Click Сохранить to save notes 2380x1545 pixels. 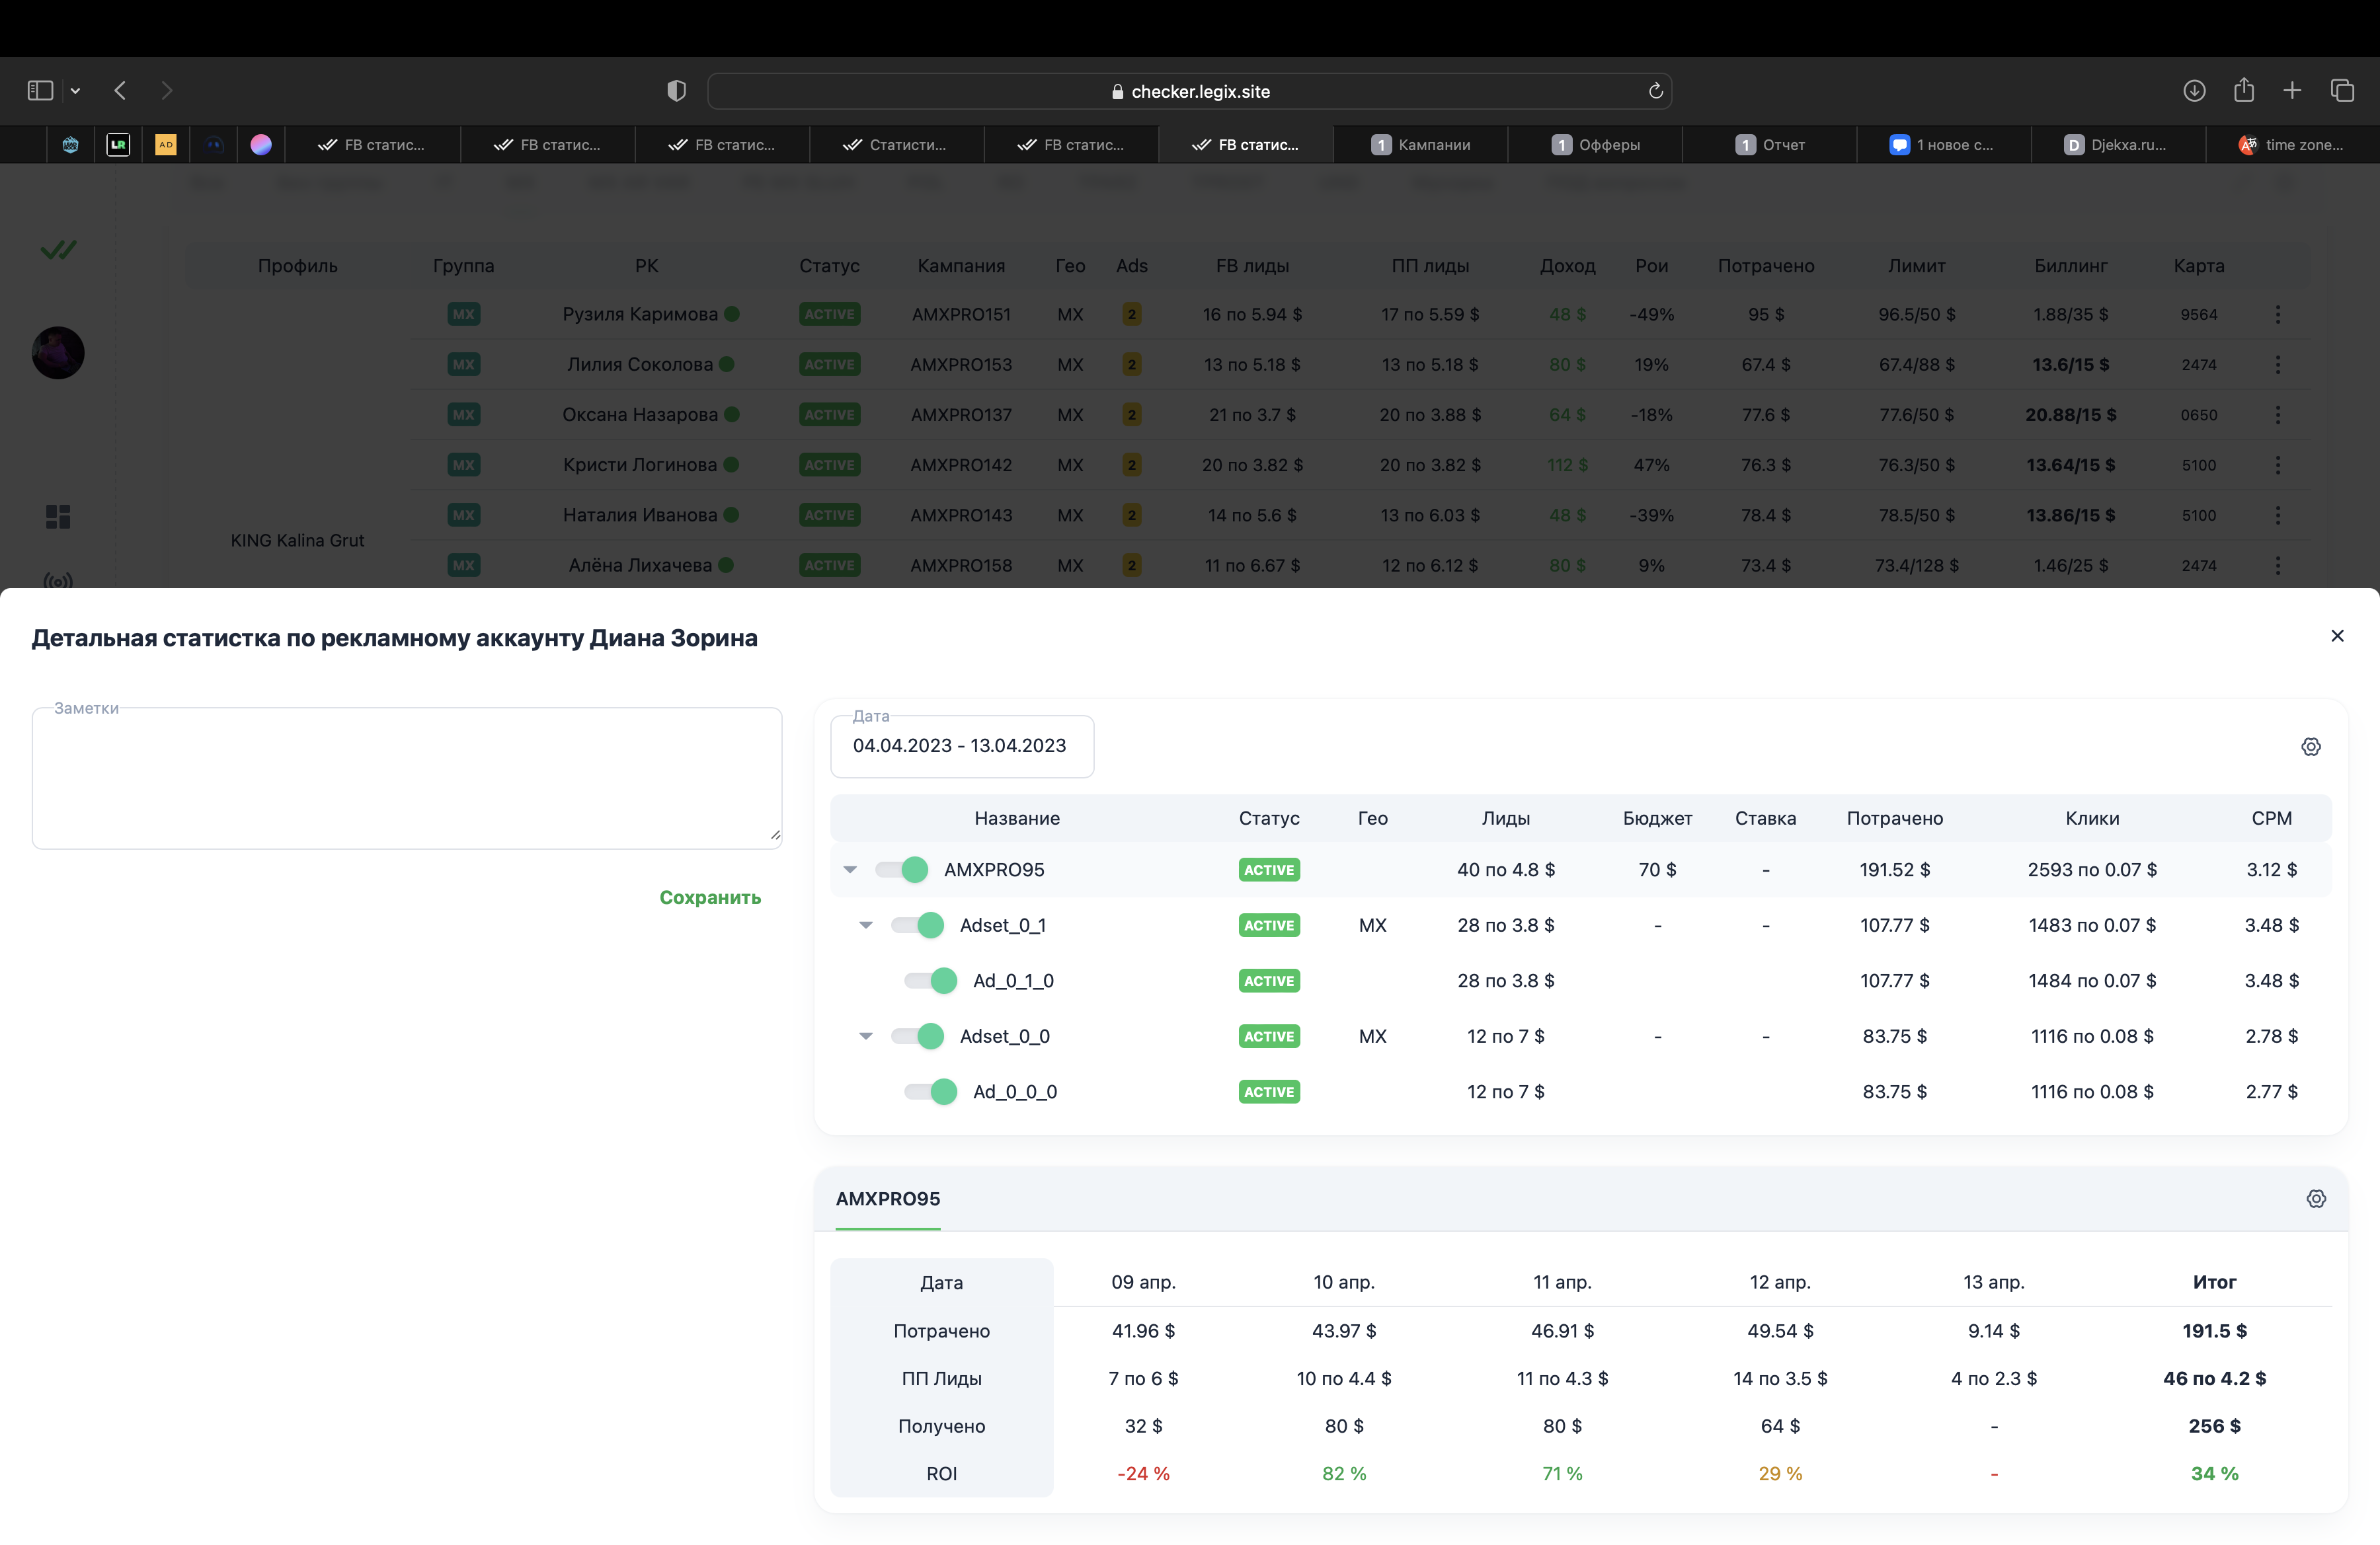click(x=710, y=897)
